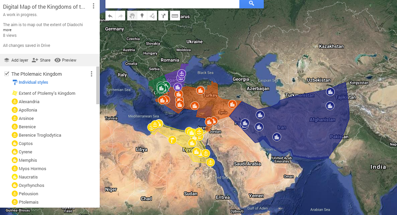Click the blue search magnifier button
Viewport: 397px width, 215px height.
[251, 4]
